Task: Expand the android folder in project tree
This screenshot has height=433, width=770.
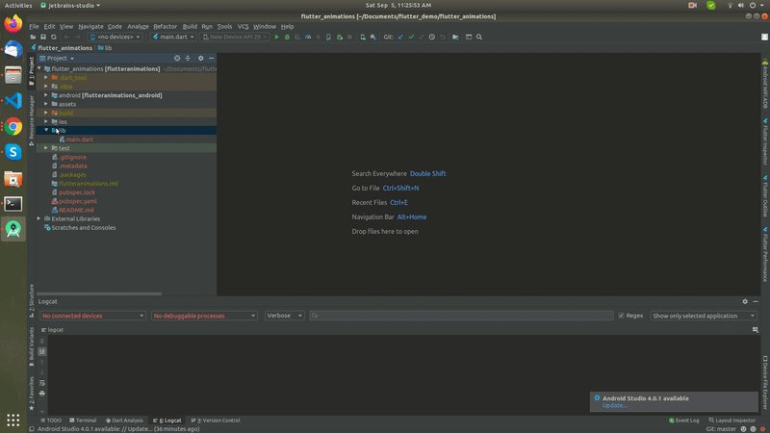Action: tap(46, 95)
